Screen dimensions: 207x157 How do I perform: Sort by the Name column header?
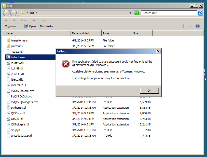pos(37,33)
